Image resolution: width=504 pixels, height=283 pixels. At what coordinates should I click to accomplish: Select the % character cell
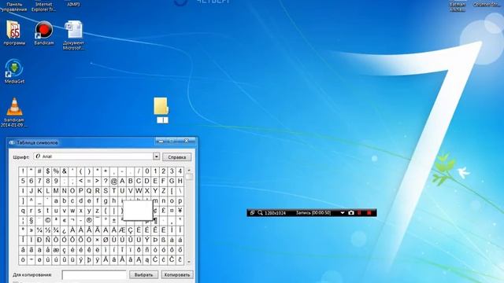(x=56, y=171)
